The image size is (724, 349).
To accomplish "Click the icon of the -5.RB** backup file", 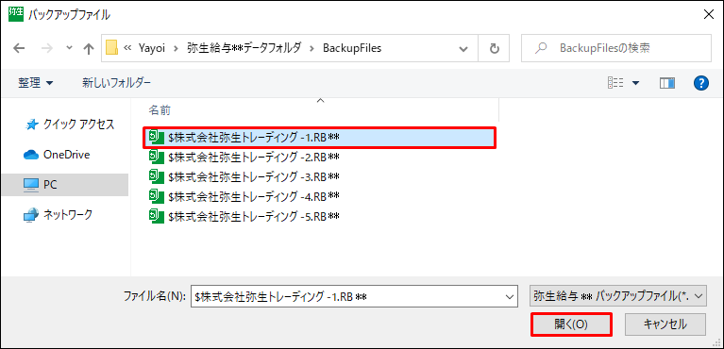I will tap(156, 216).
